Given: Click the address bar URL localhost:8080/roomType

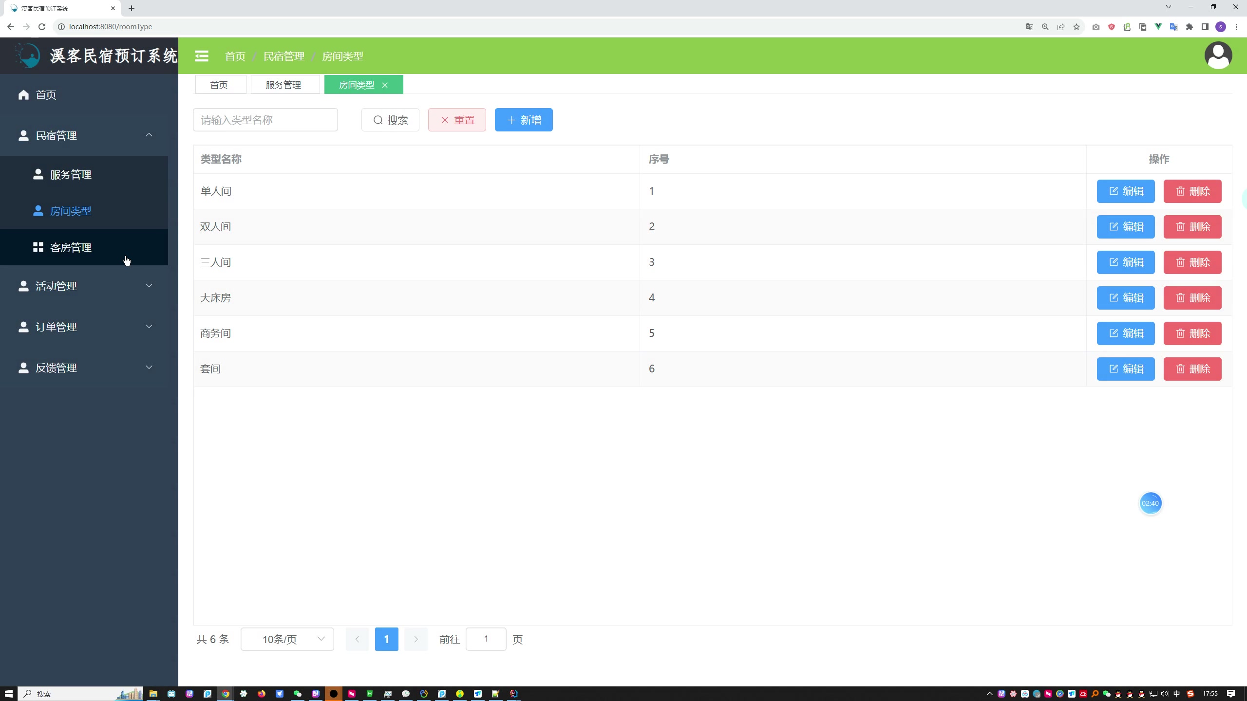Looking at the screenshot, I should pyautogui.click(x=111, y=27).
